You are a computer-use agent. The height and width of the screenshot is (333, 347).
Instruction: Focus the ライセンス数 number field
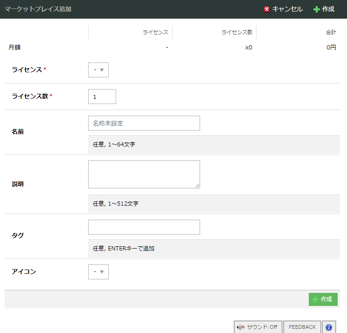pos(102,97)
